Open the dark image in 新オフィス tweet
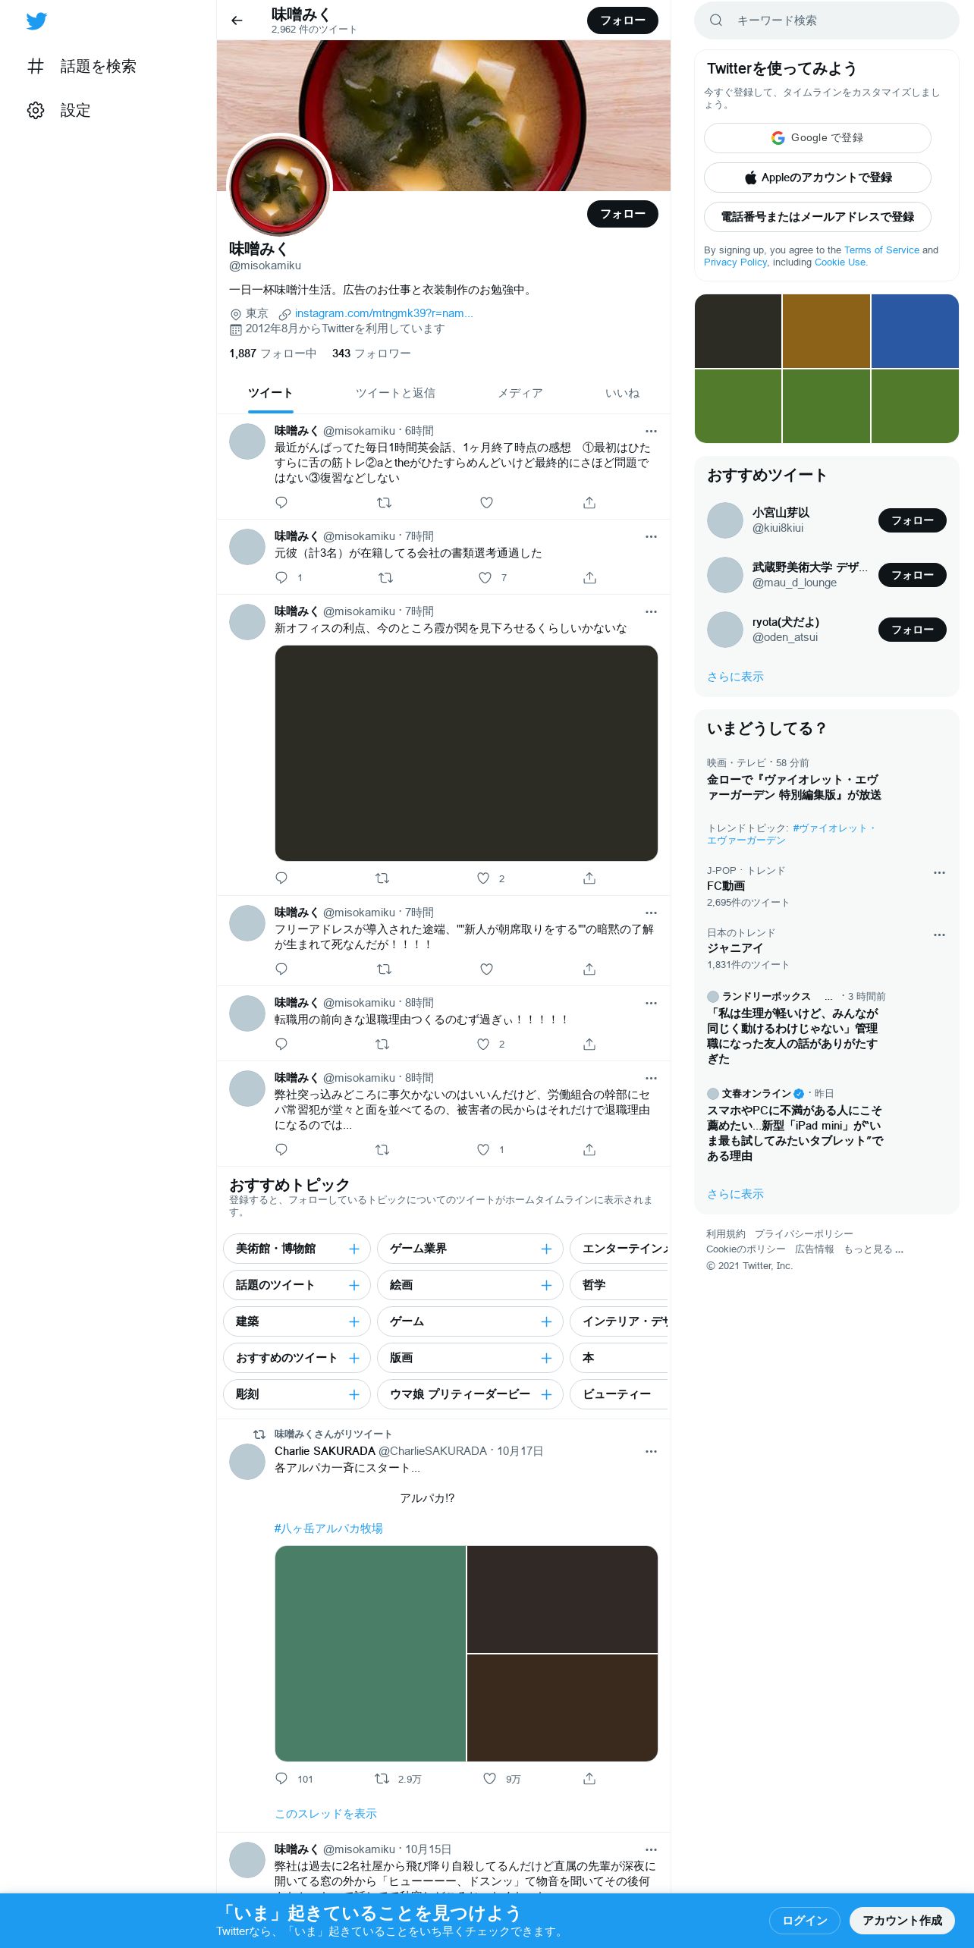Image resolution: width=974 pixels, height=1948 pixels. pos(466,753)
